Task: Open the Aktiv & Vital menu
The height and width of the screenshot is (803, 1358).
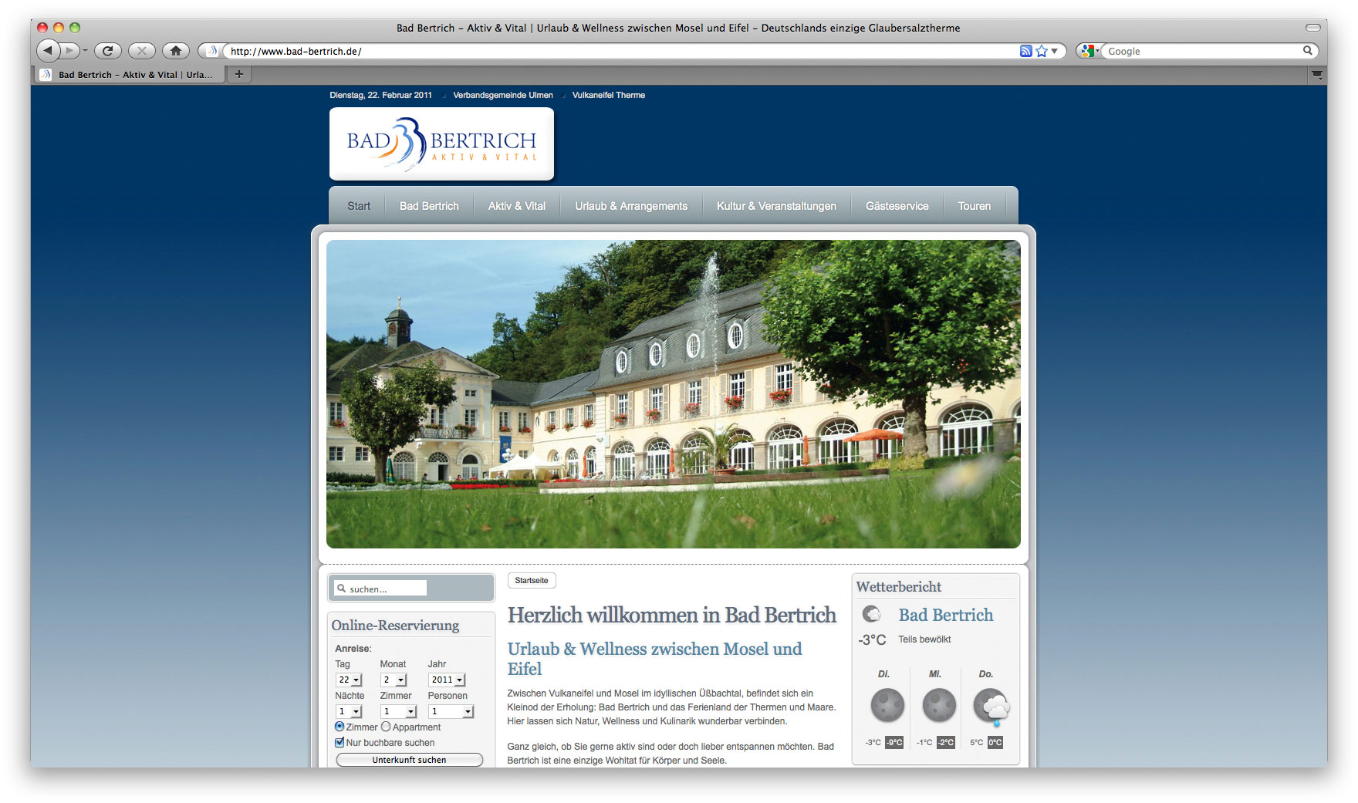Action: coord(516,206)
